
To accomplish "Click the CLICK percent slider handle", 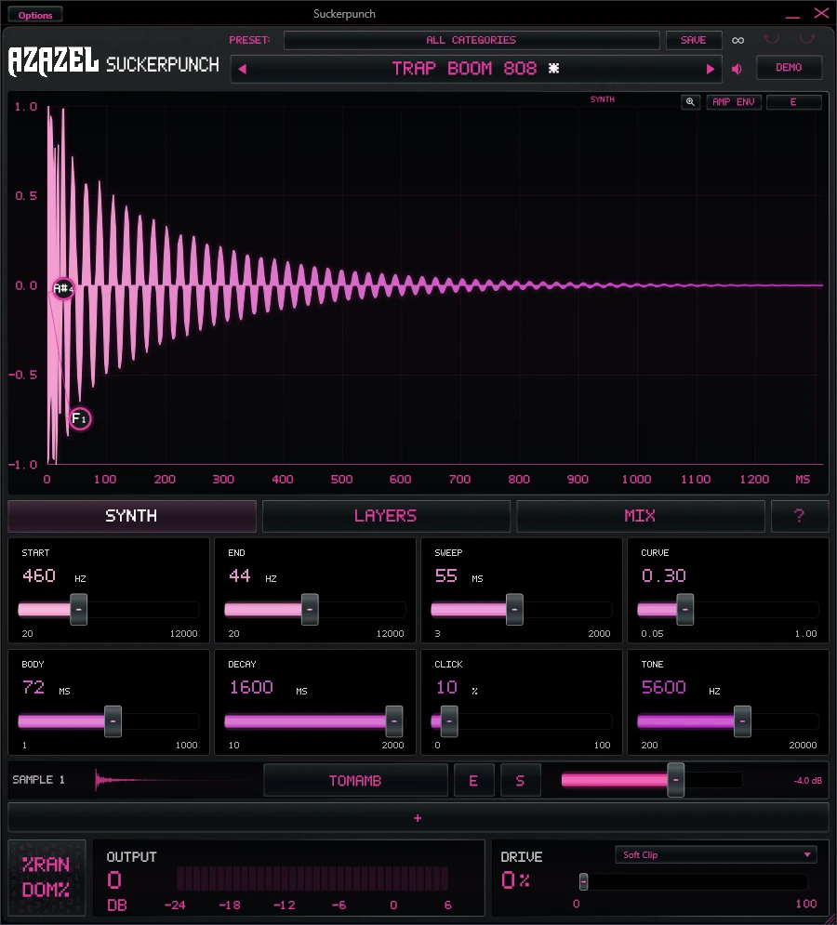I will coord(449,720).
